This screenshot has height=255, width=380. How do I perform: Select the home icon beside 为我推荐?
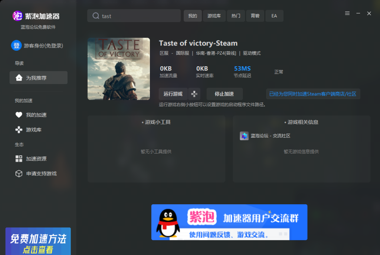(x=19, y=78)
